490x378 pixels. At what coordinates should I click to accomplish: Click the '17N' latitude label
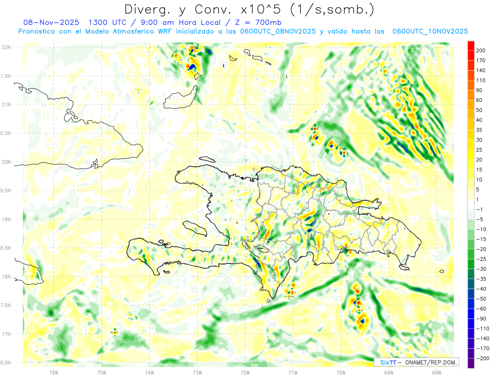(6, 334)
